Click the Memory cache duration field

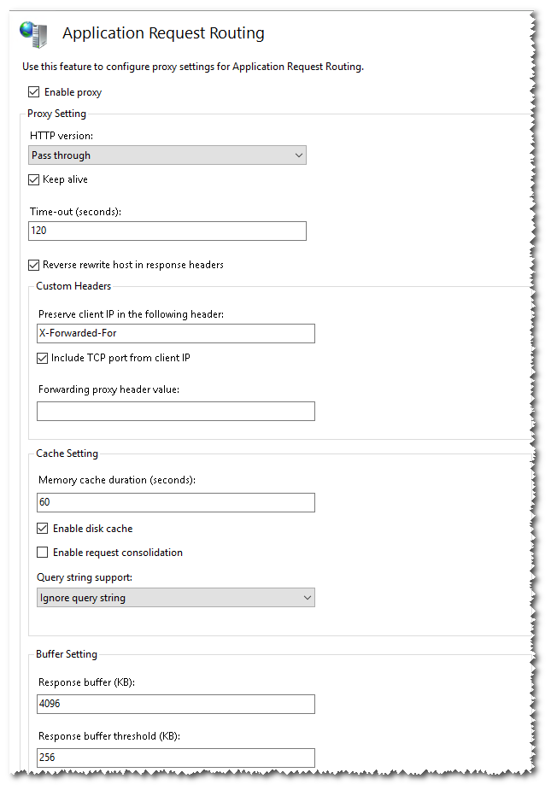tap(175, 502)
